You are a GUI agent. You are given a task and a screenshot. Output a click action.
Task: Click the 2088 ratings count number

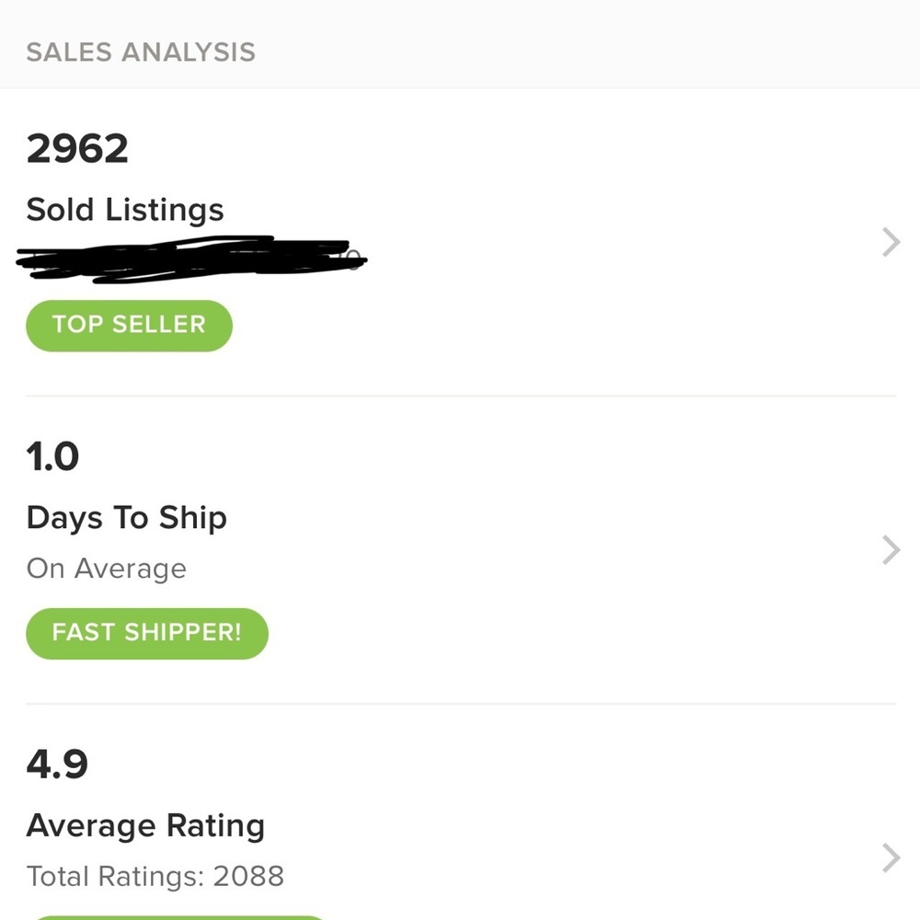[248, 876]
